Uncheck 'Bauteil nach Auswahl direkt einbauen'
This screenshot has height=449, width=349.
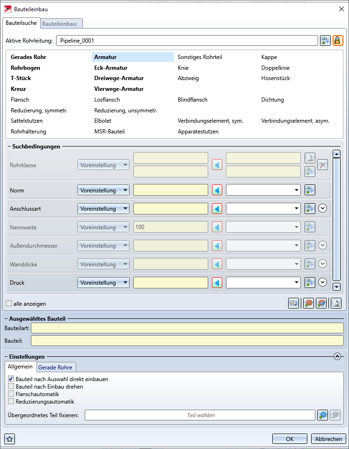[x=11, y=379]
